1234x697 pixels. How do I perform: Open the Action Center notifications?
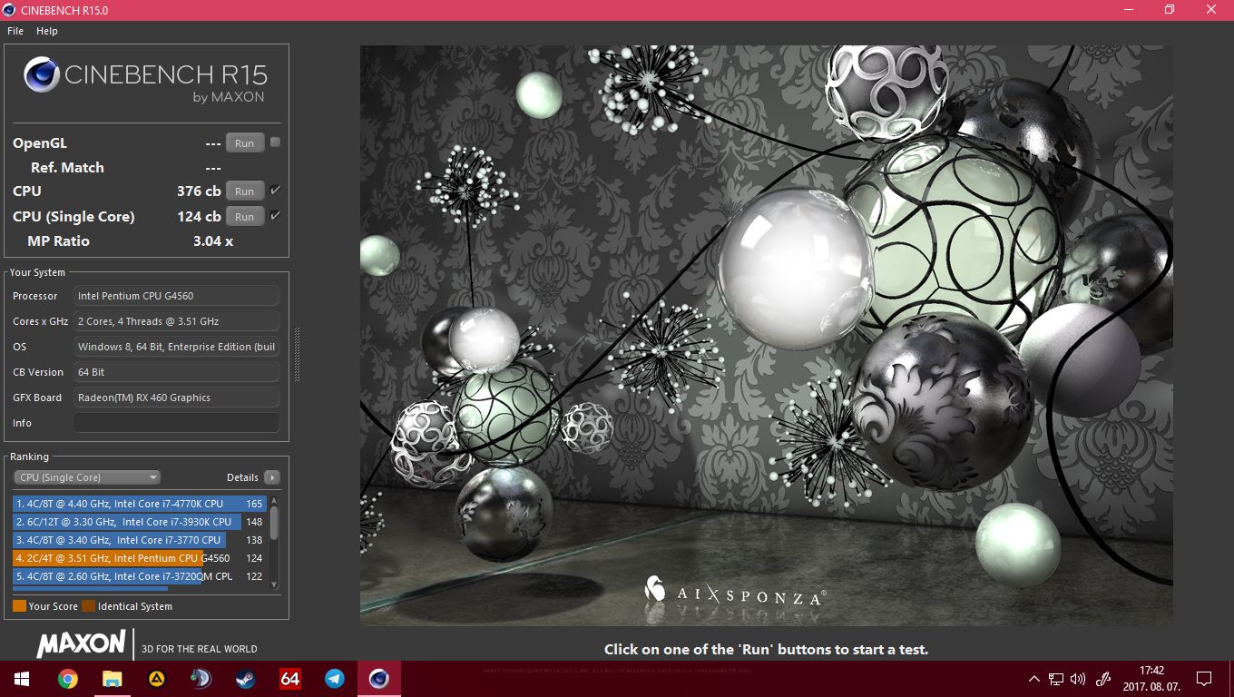(x=1204, y=679)
